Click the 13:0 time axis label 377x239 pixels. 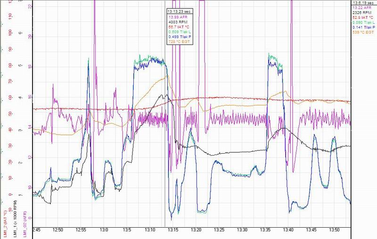104,230
